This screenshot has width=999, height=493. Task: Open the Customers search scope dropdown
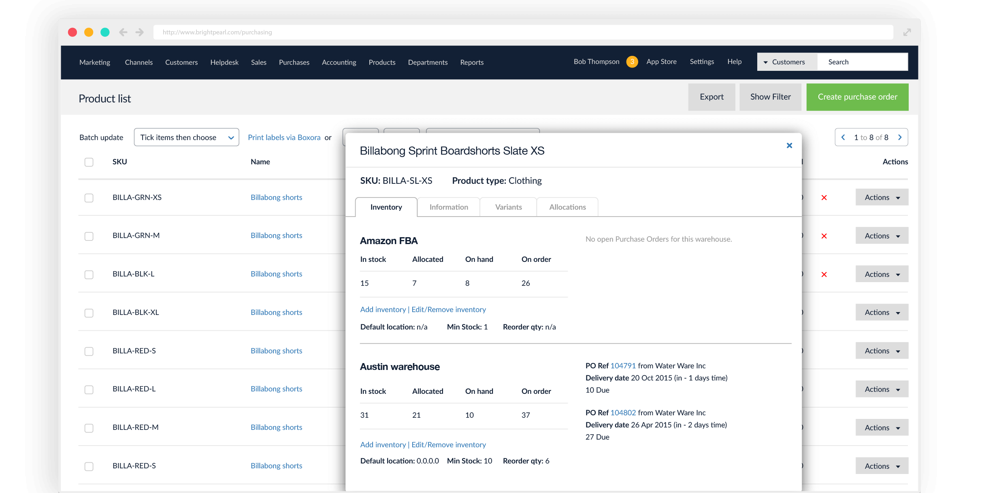[787, 62]
